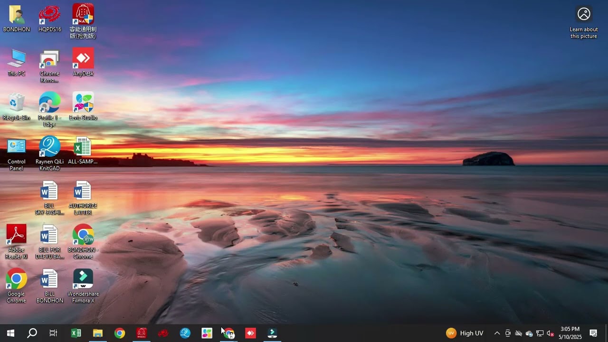608x342 pixels.
Task: Switch to Chrome profile window on taskbar
Action: tap(229, 333)
